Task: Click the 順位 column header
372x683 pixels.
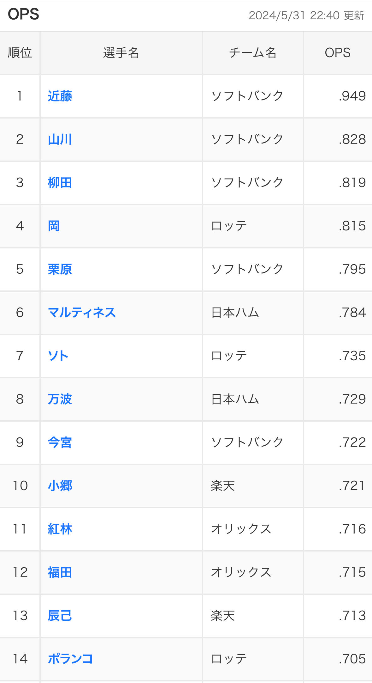Action: (x=20, y=53)
